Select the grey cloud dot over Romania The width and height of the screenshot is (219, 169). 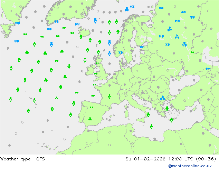click(x=158, y=87)
